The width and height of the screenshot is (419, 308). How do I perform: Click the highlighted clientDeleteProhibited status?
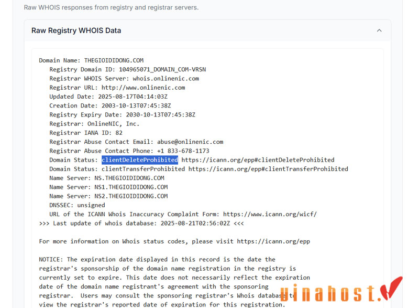(x=140, y=160)
